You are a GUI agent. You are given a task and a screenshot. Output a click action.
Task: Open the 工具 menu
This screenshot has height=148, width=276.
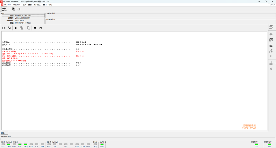click(25, 5)
